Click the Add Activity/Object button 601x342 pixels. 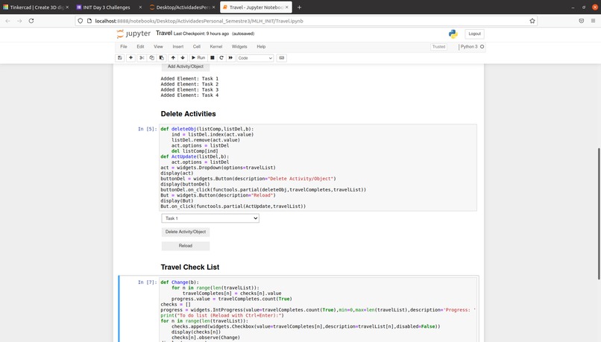tap(186, 66)
